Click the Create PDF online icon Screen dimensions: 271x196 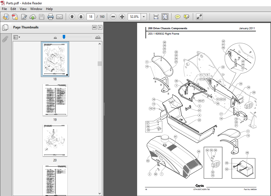(6, 17)
